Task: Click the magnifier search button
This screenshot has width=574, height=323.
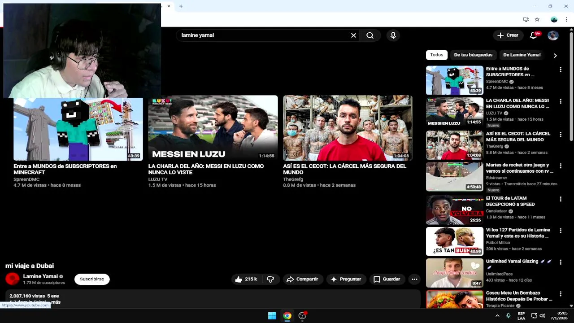Action: point(370,35)
